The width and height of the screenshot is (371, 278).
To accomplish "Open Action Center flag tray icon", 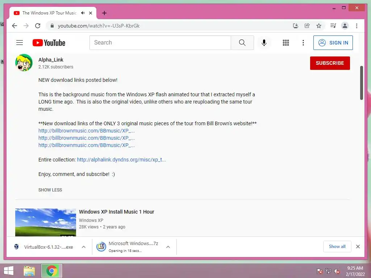I will [x=320, y=271].
